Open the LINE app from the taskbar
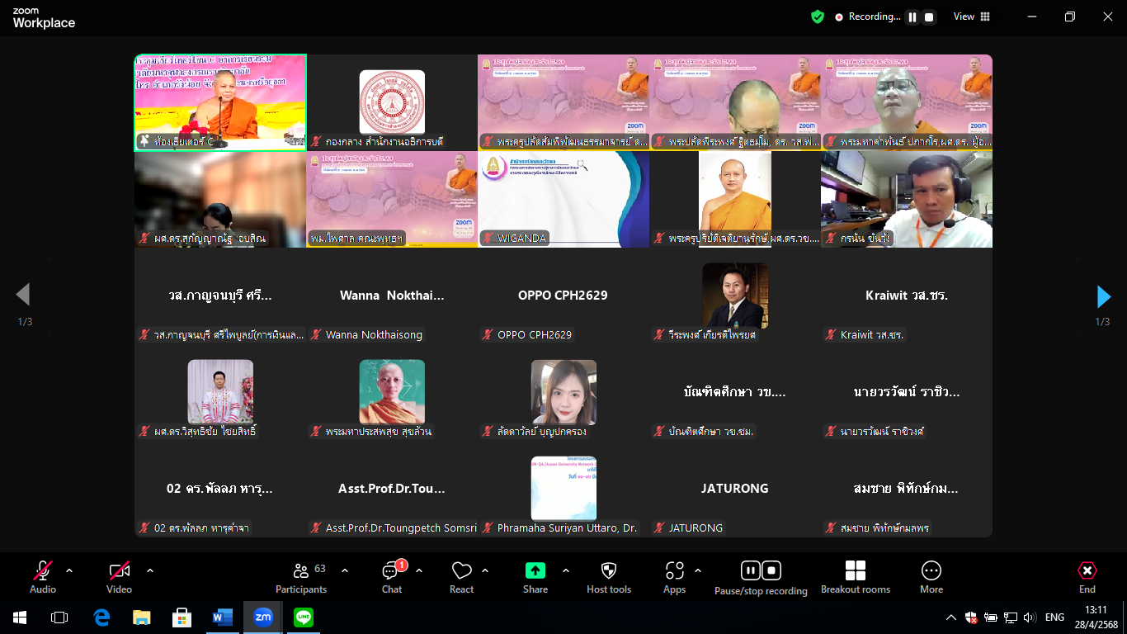 coord(304,617)
